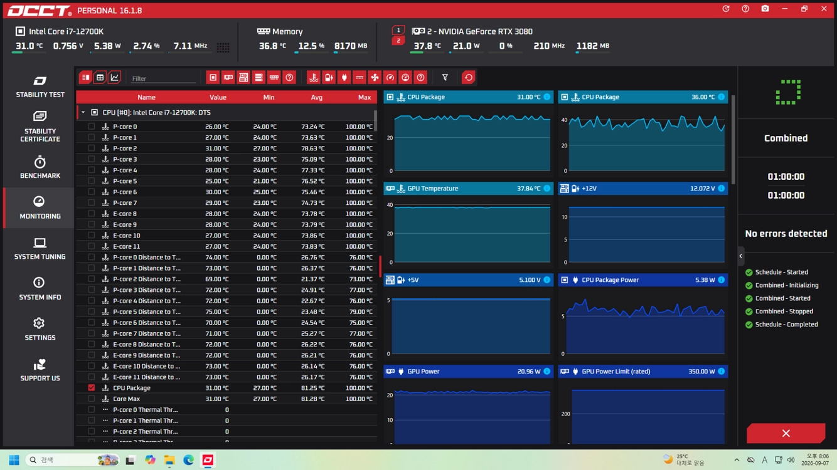Open info for the GPU Power graph
837x470 pixels.
(x=546, y=372)
